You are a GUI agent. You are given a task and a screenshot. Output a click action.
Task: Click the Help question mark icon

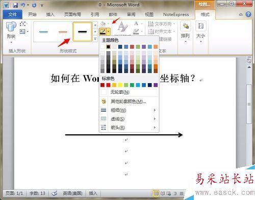pyautogui.click(x=248, y=14)
